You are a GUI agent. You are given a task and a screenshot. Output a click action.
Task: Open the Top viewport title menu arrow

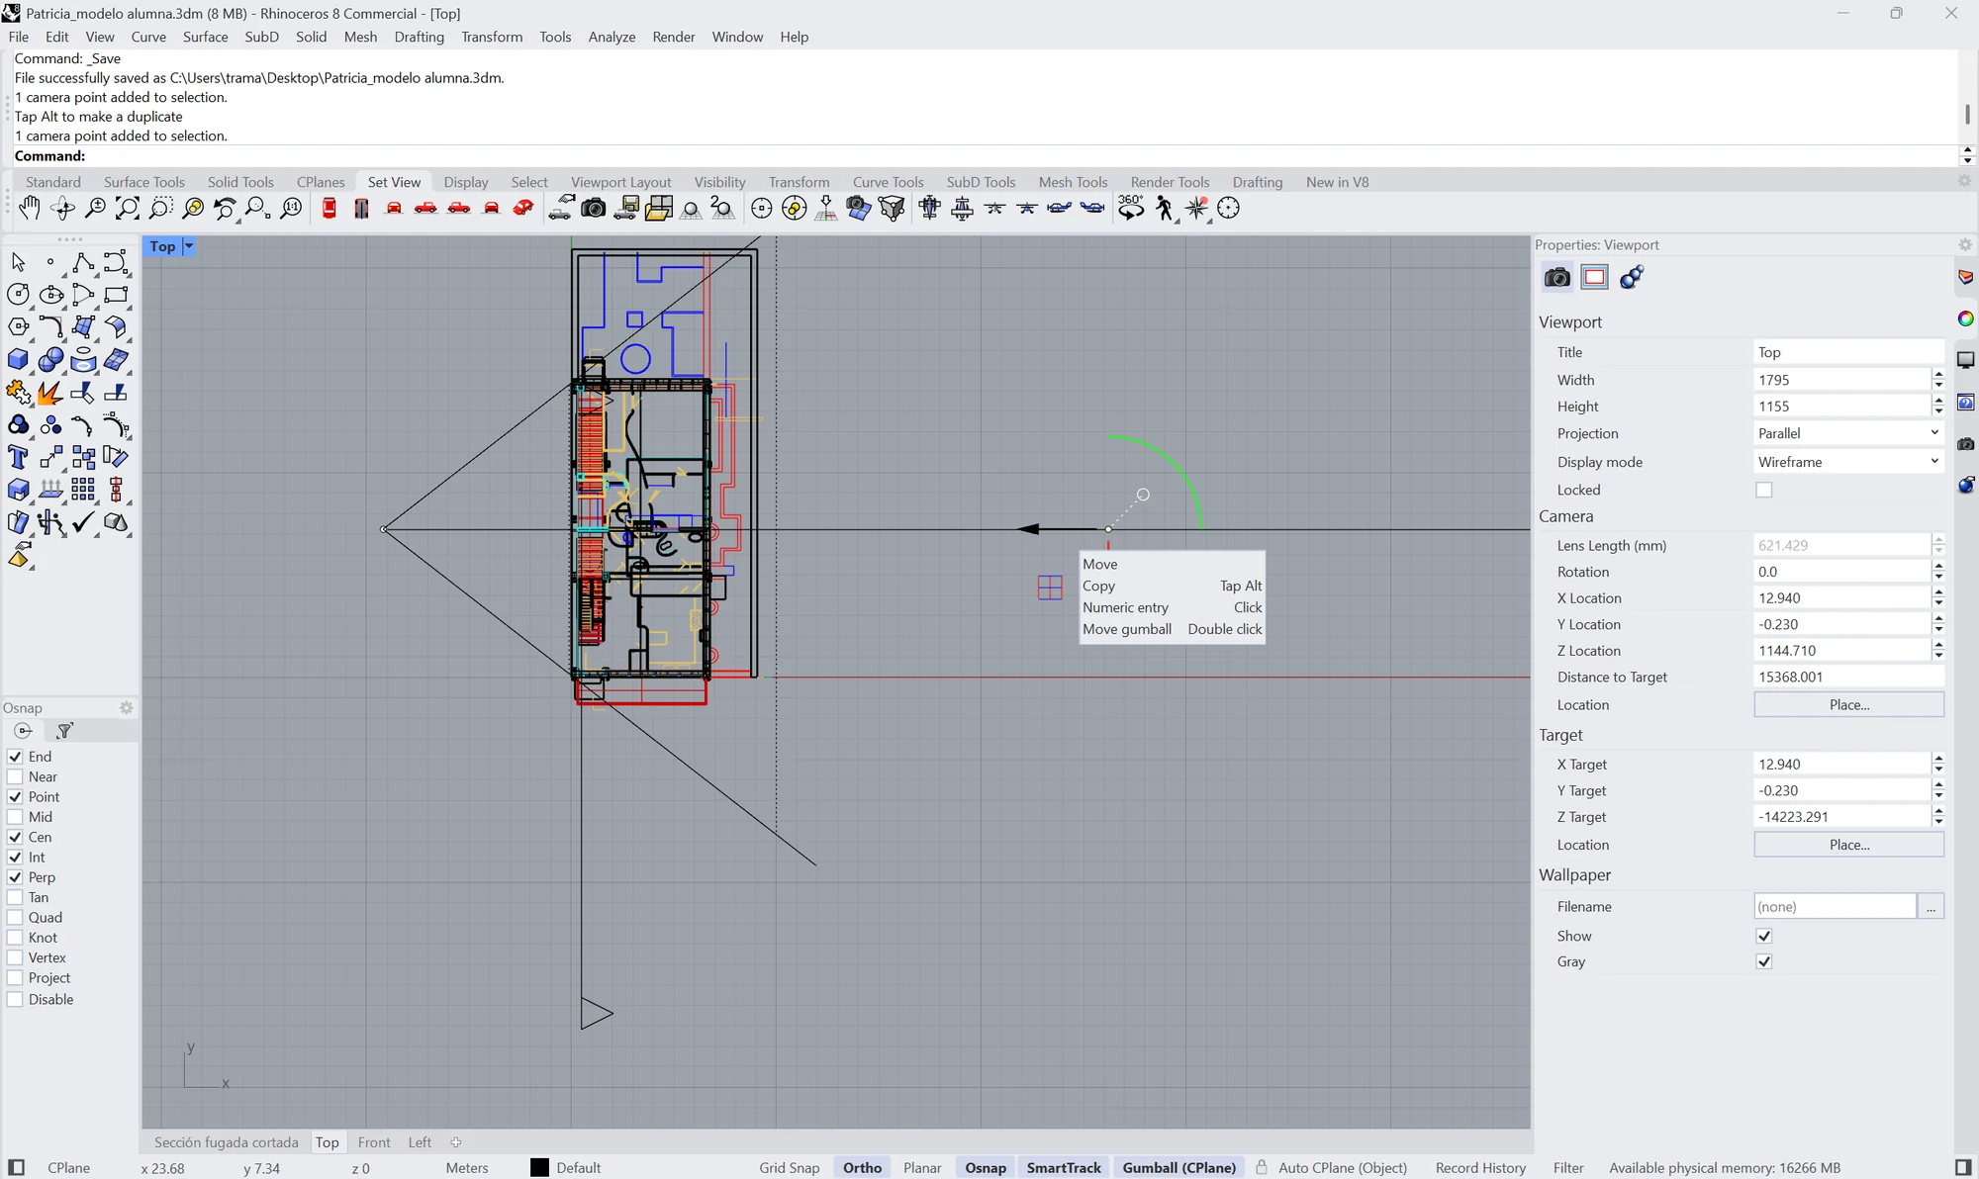tap(188, 246)
